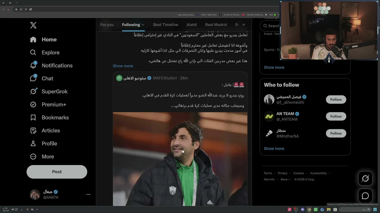Open Notifications from the sidebar

click(51, 66)
